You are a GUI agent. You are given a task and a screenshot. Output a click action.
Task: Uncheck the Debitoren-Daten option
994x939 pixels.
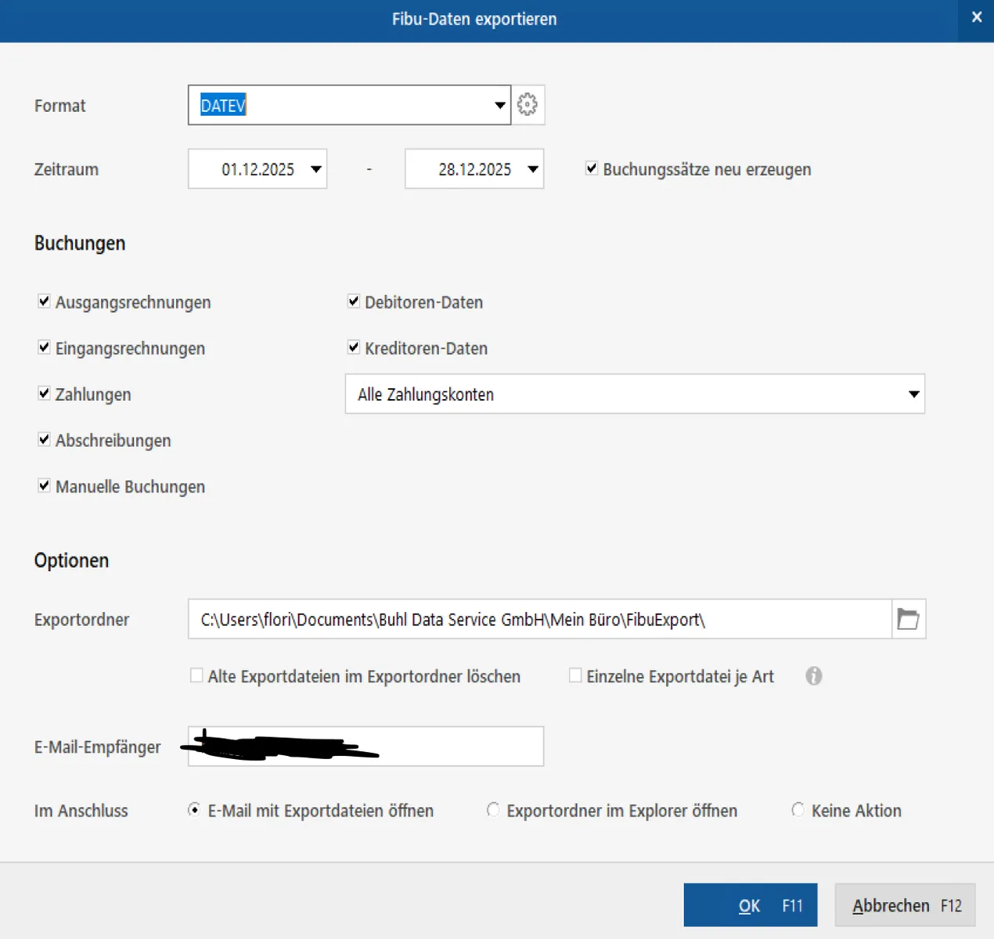[x=354, y=301]
